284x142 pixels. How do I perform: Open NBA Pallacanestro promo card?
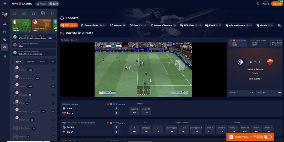[42, 26]
